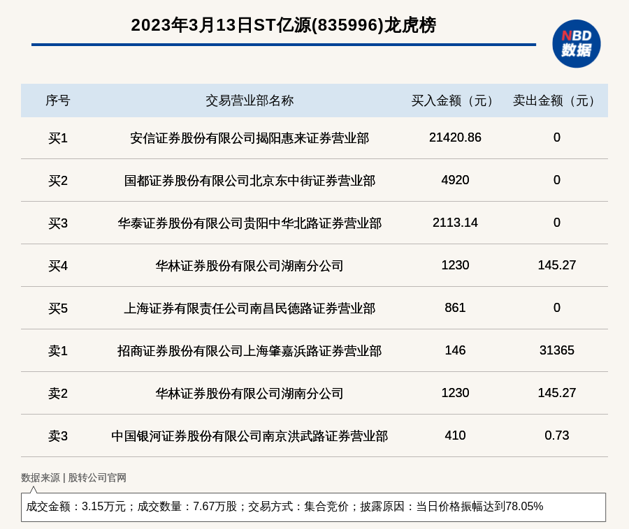This screenshot has height=529, width=629.
Task: Click the 卖出金额（元） column header
Action: [x=556, y=100]
